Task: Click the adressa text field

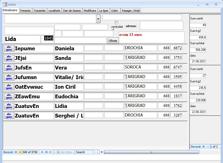Action: (161, 26)
